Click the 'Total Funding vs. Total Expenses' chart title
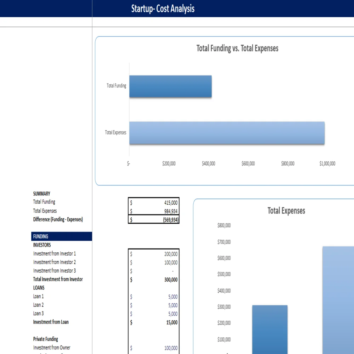 [237, 48]
